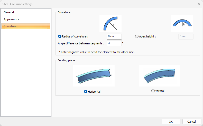The image size is (203, 126).
Task: Choose Horizontal bending plane
Action: pos(86,92)
